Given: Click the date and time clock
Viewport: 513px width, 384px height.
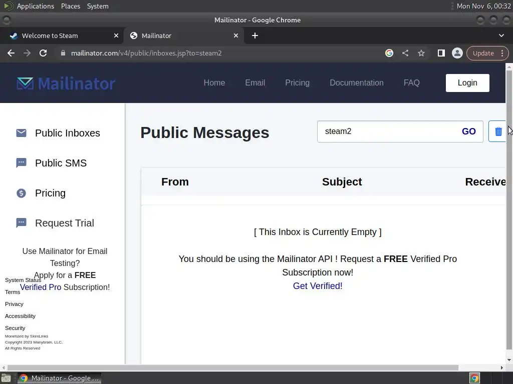Looking at the screenshot, I should coord(483,6).
